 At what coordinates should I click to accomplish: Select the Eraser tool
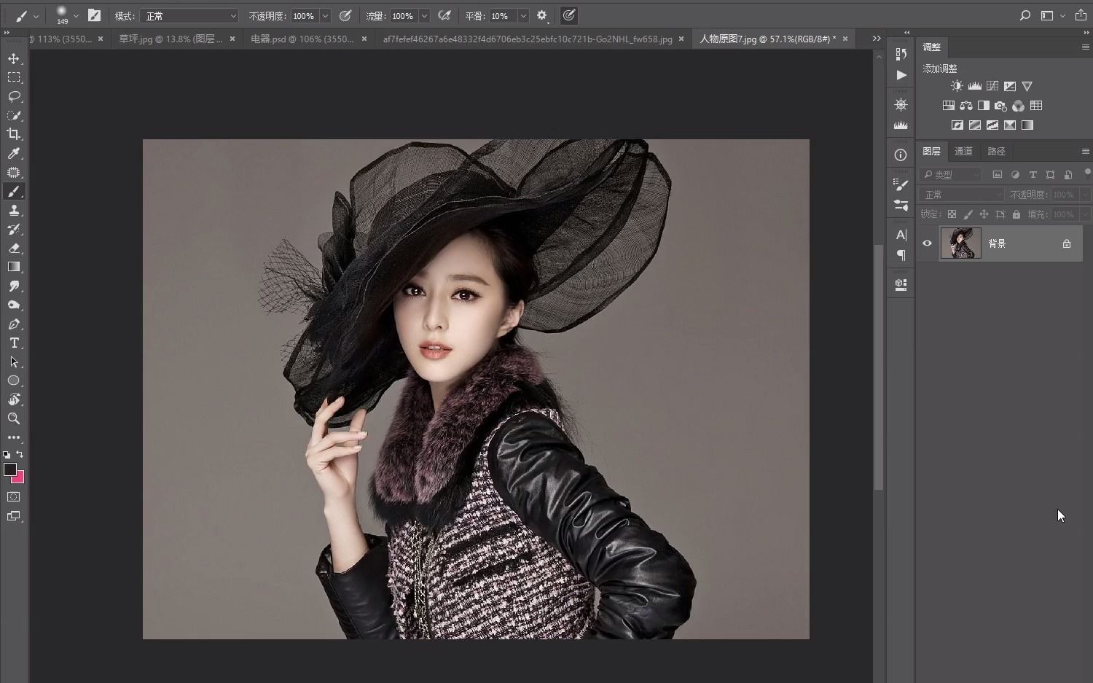(14, 248)
